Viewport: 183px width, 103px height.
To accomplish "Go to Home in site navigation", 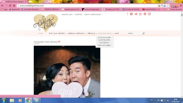I will point(41,33).
